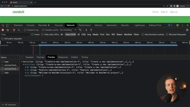Open Network panel settings gear
Screen dimensions: 190x107
(187, 30)
